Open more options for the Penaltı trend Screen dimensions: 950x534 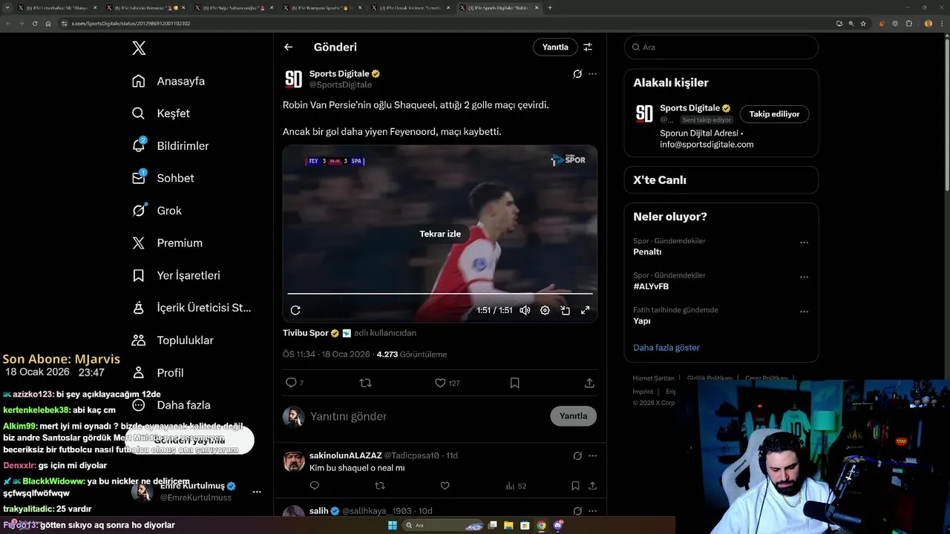click(x=804, y=243)
